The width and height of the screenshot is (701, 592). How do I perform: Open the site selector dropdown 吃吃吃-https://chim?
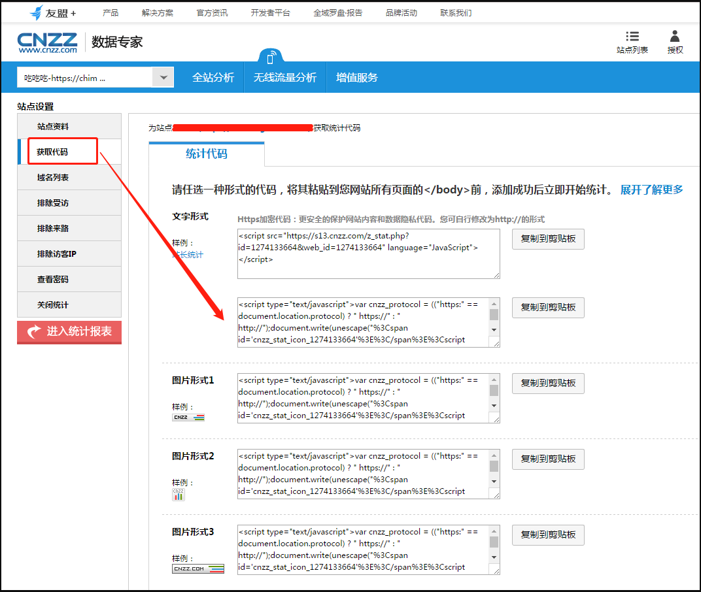point(95,77)
